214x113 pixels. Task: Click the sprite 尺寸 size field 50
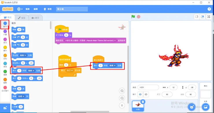click(x=167, y=94)
